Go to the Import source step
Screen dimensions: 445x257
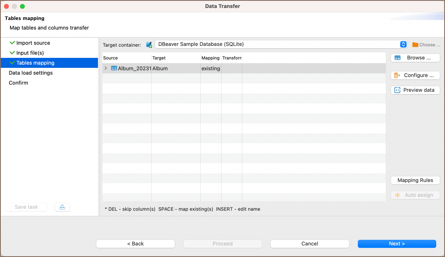[33, 43]
